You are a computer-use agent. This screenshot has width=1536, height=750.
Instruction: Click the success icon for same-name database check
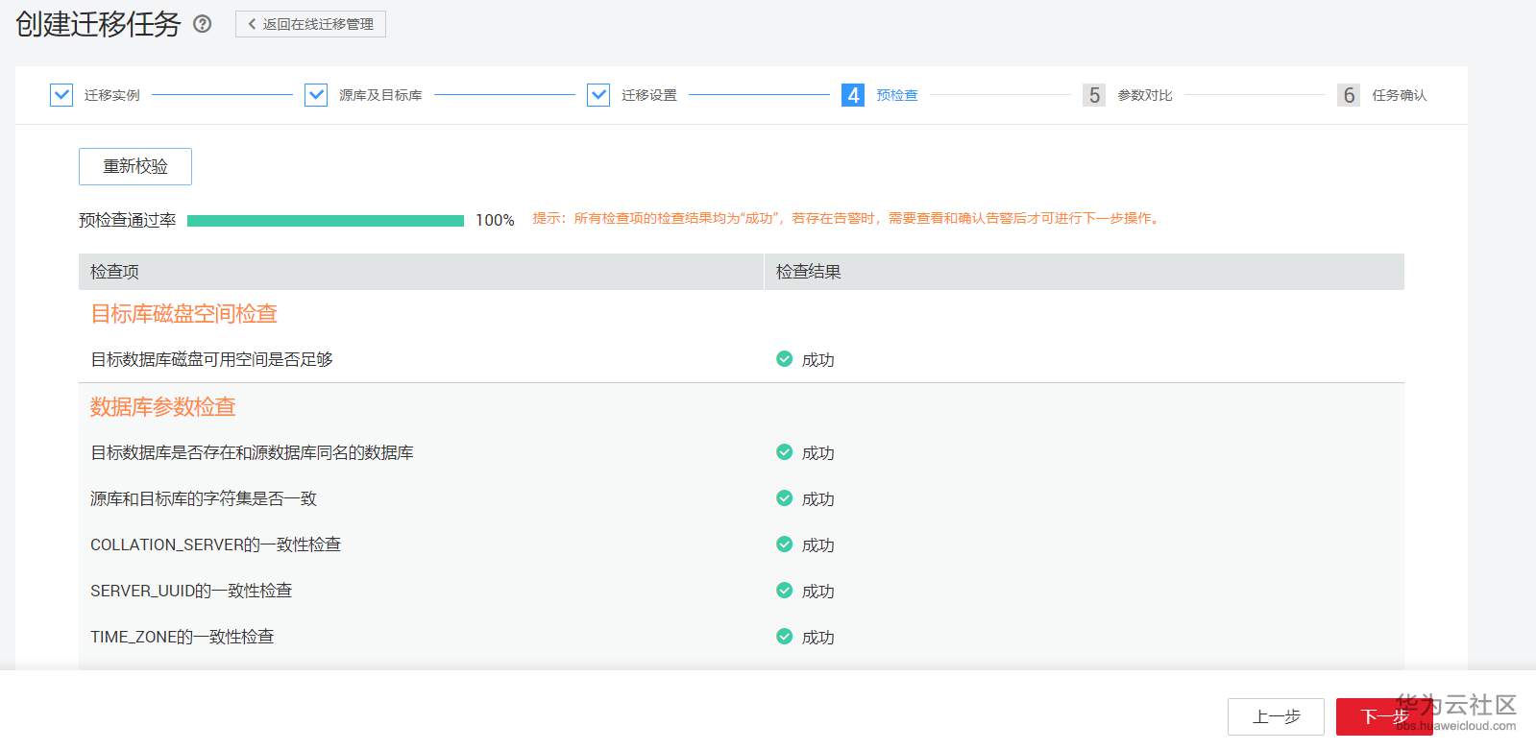pyautogui.click(x=784, y=452)
